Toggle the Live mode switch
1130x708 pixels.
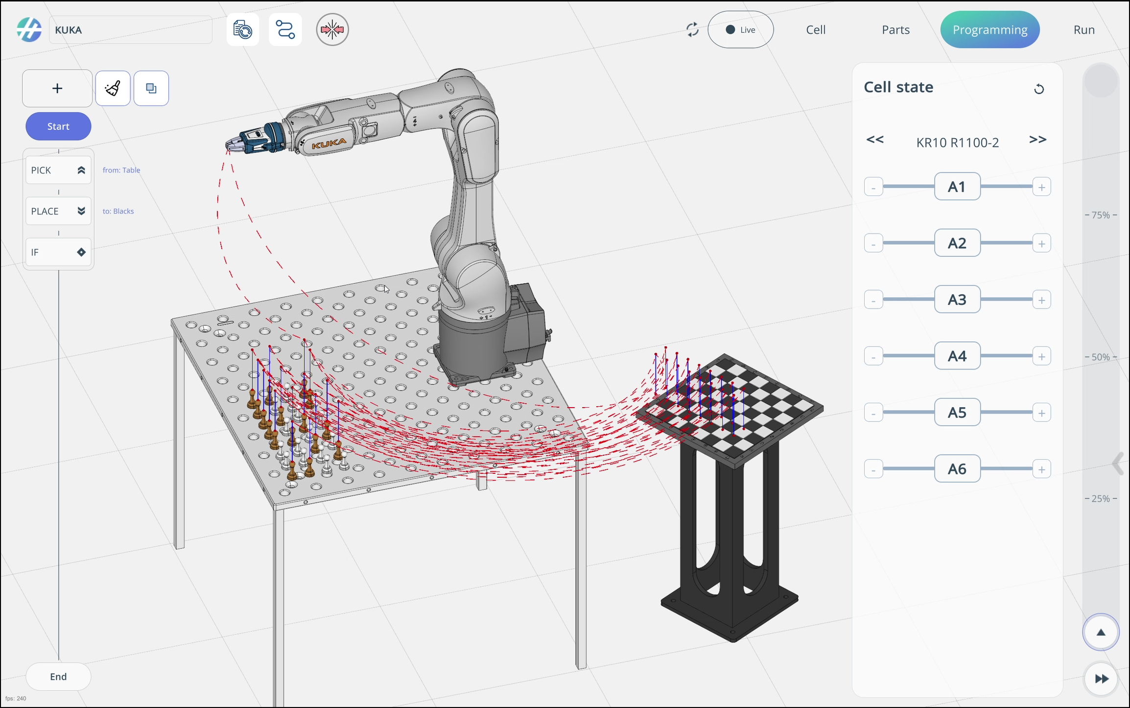pyautogui.click(x=740, y=30)
